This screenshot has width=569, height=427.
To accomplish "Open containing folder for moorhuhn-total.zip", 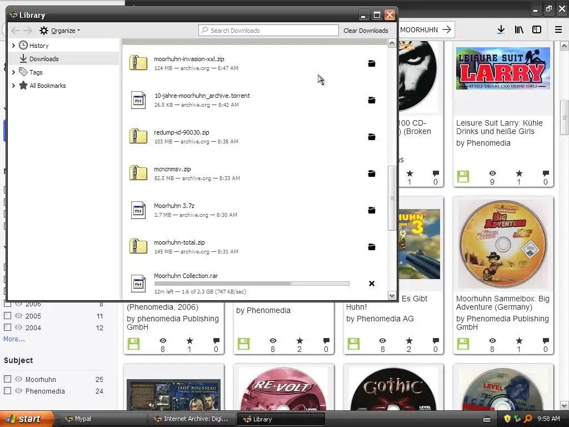I will click(372, 247).
